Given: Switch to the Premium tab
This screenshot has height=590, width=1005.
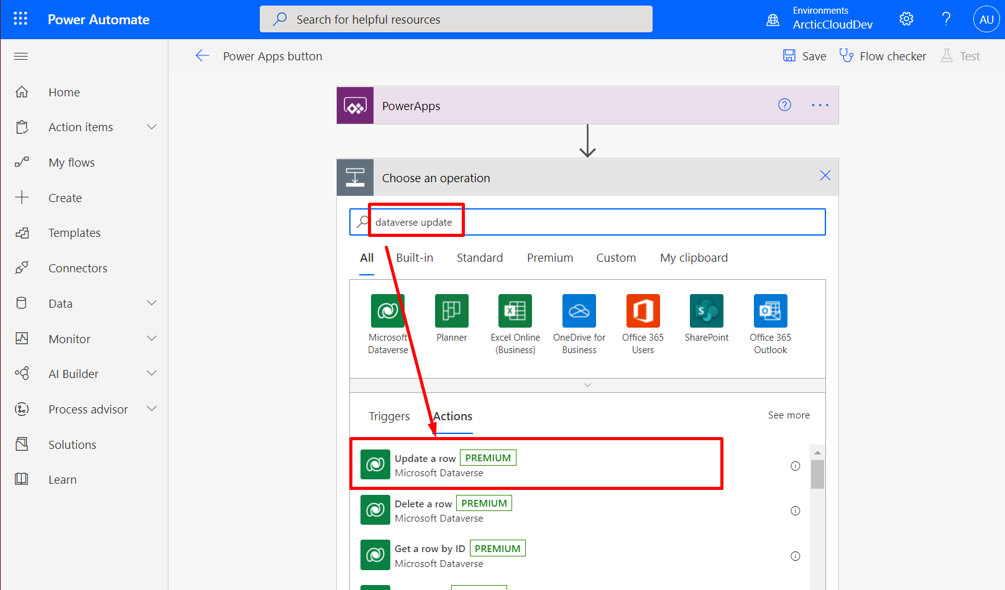Looking at the screenshot, I should pyautogui.click(x=550, y=258).
